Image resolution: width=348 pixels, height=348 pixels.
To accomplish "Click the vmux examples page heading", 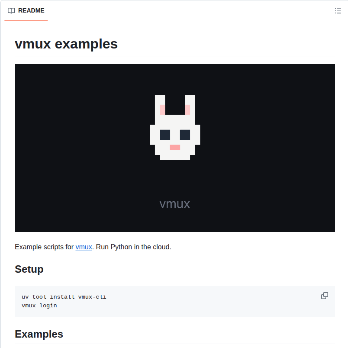I will (66, 44).
